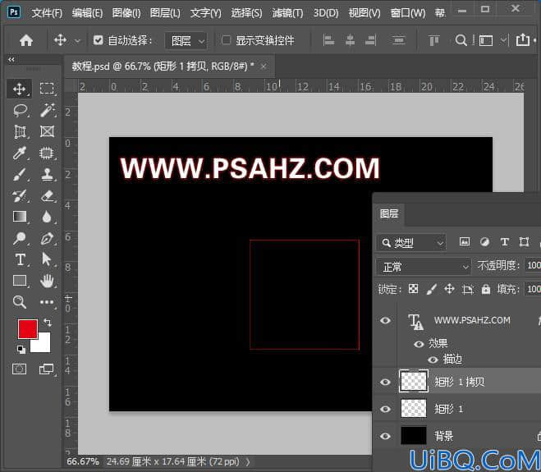Open the Edit Toolbar three-dots button
The image size is (541, 472).
(x=47, y=302)
